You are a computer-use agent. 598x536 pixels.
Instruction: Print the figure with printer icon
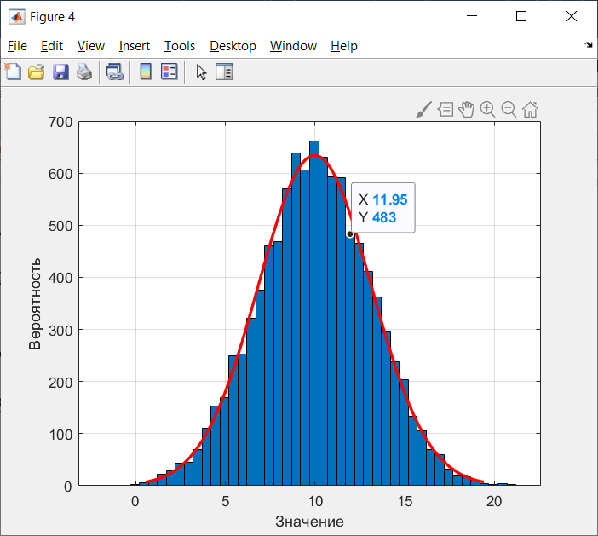[84, 72]
